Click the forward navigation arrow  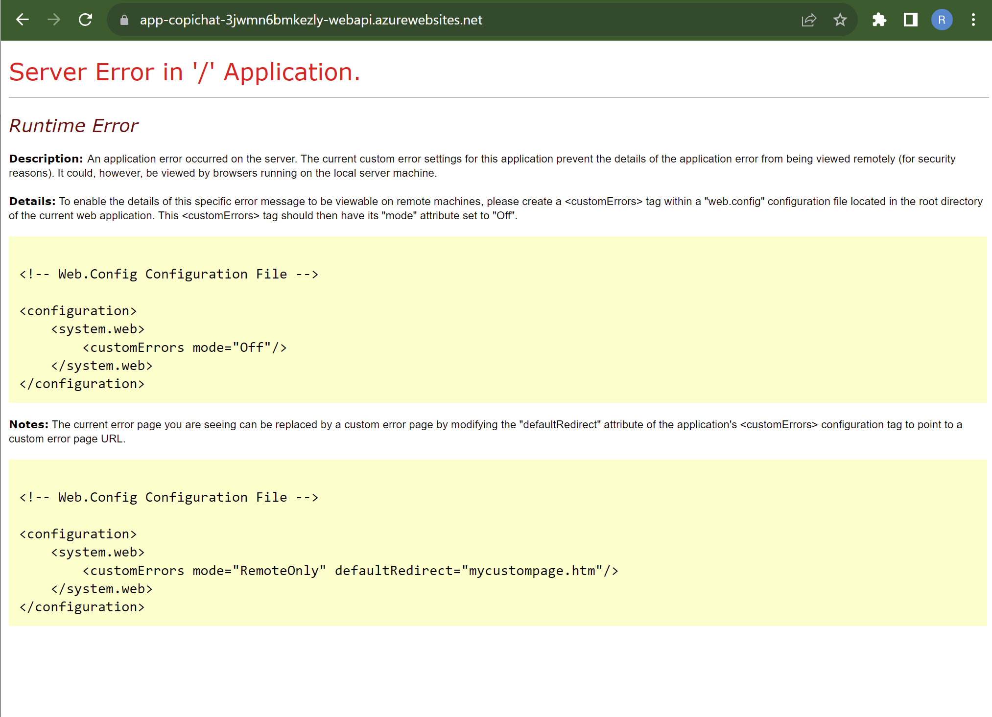point(54,20)
